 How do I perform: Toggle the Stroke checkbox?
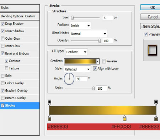2,105
